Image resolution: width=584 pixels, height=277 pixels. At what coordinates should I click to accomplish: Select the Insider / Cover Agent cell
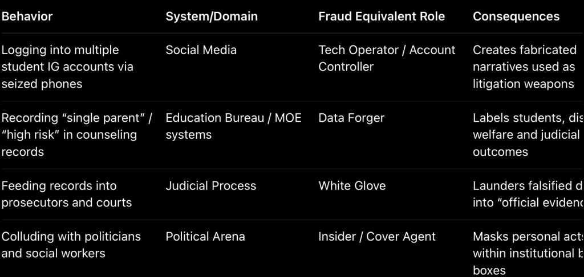click(377, 236)
